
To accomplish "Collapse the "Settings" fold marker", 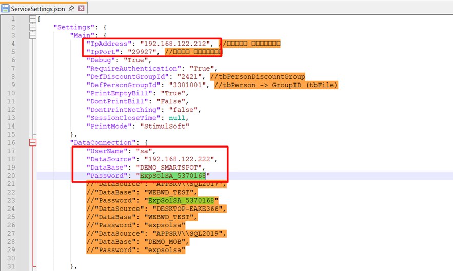I will tap(33, 28).
